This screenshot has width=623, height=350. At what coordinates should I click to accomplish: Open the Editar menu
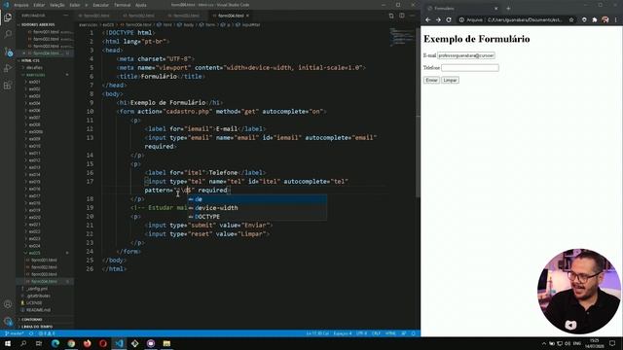(x=39, y=5)
